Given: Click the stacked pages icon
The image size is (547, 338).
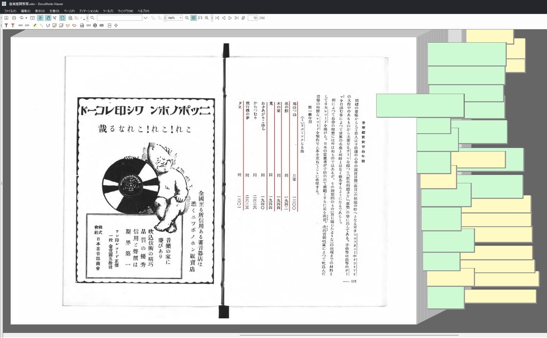Looking at the screenshot, I should [x=243, y=18].
